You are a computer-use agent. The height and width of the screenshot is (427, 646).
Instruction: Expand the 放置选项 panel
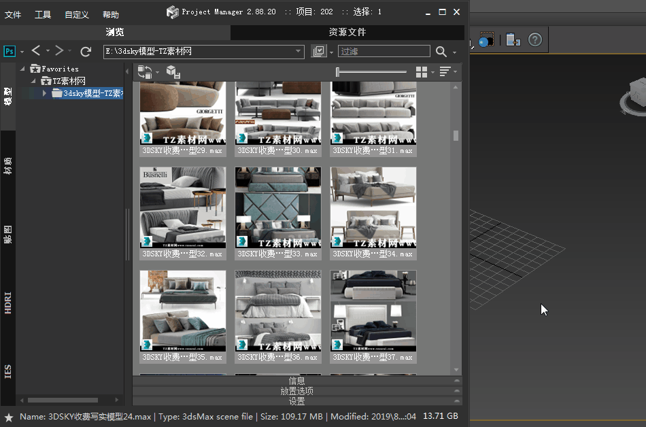[x=296, y=391]
